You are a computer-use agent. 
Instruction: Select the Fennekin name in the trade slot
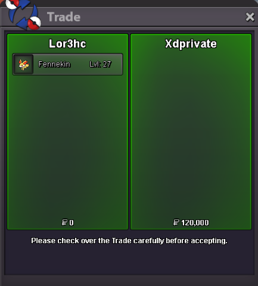pos(54,64)
